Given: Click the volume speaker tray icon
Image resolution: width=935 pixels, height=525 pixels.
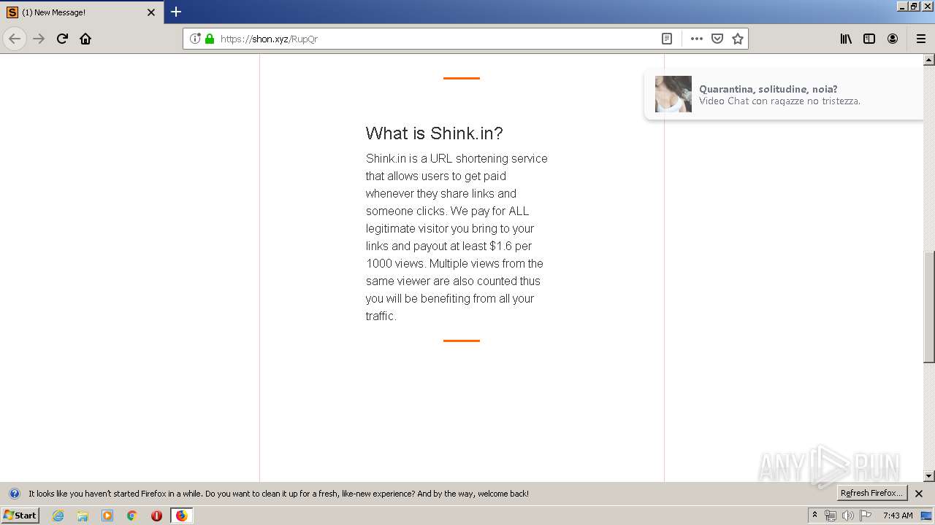Looking at the screenshot, I should coord(848,516).
